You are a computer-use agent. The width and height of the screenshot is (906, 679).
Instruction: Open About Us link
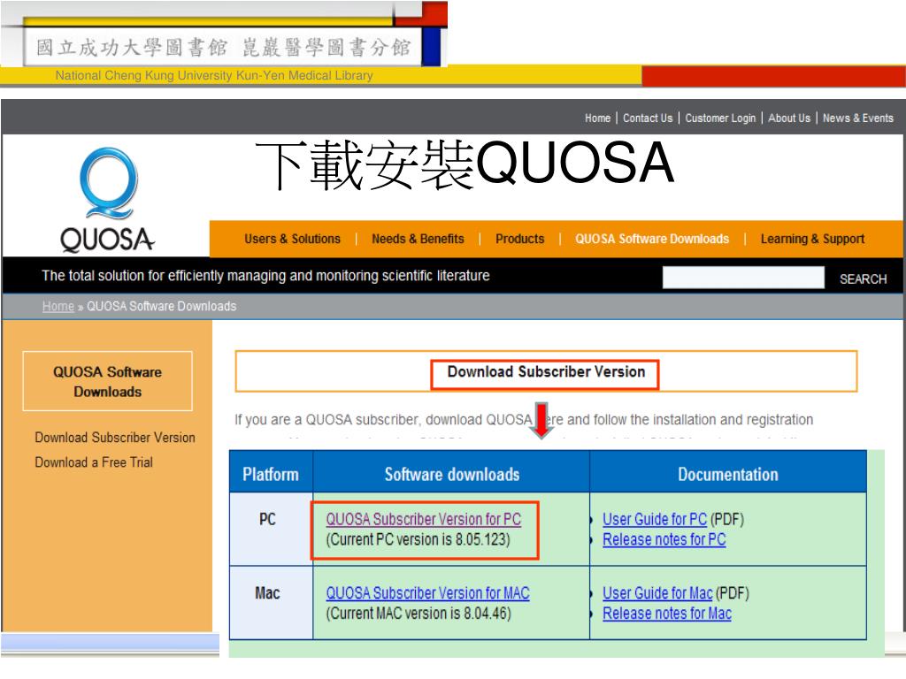[789, 118]
